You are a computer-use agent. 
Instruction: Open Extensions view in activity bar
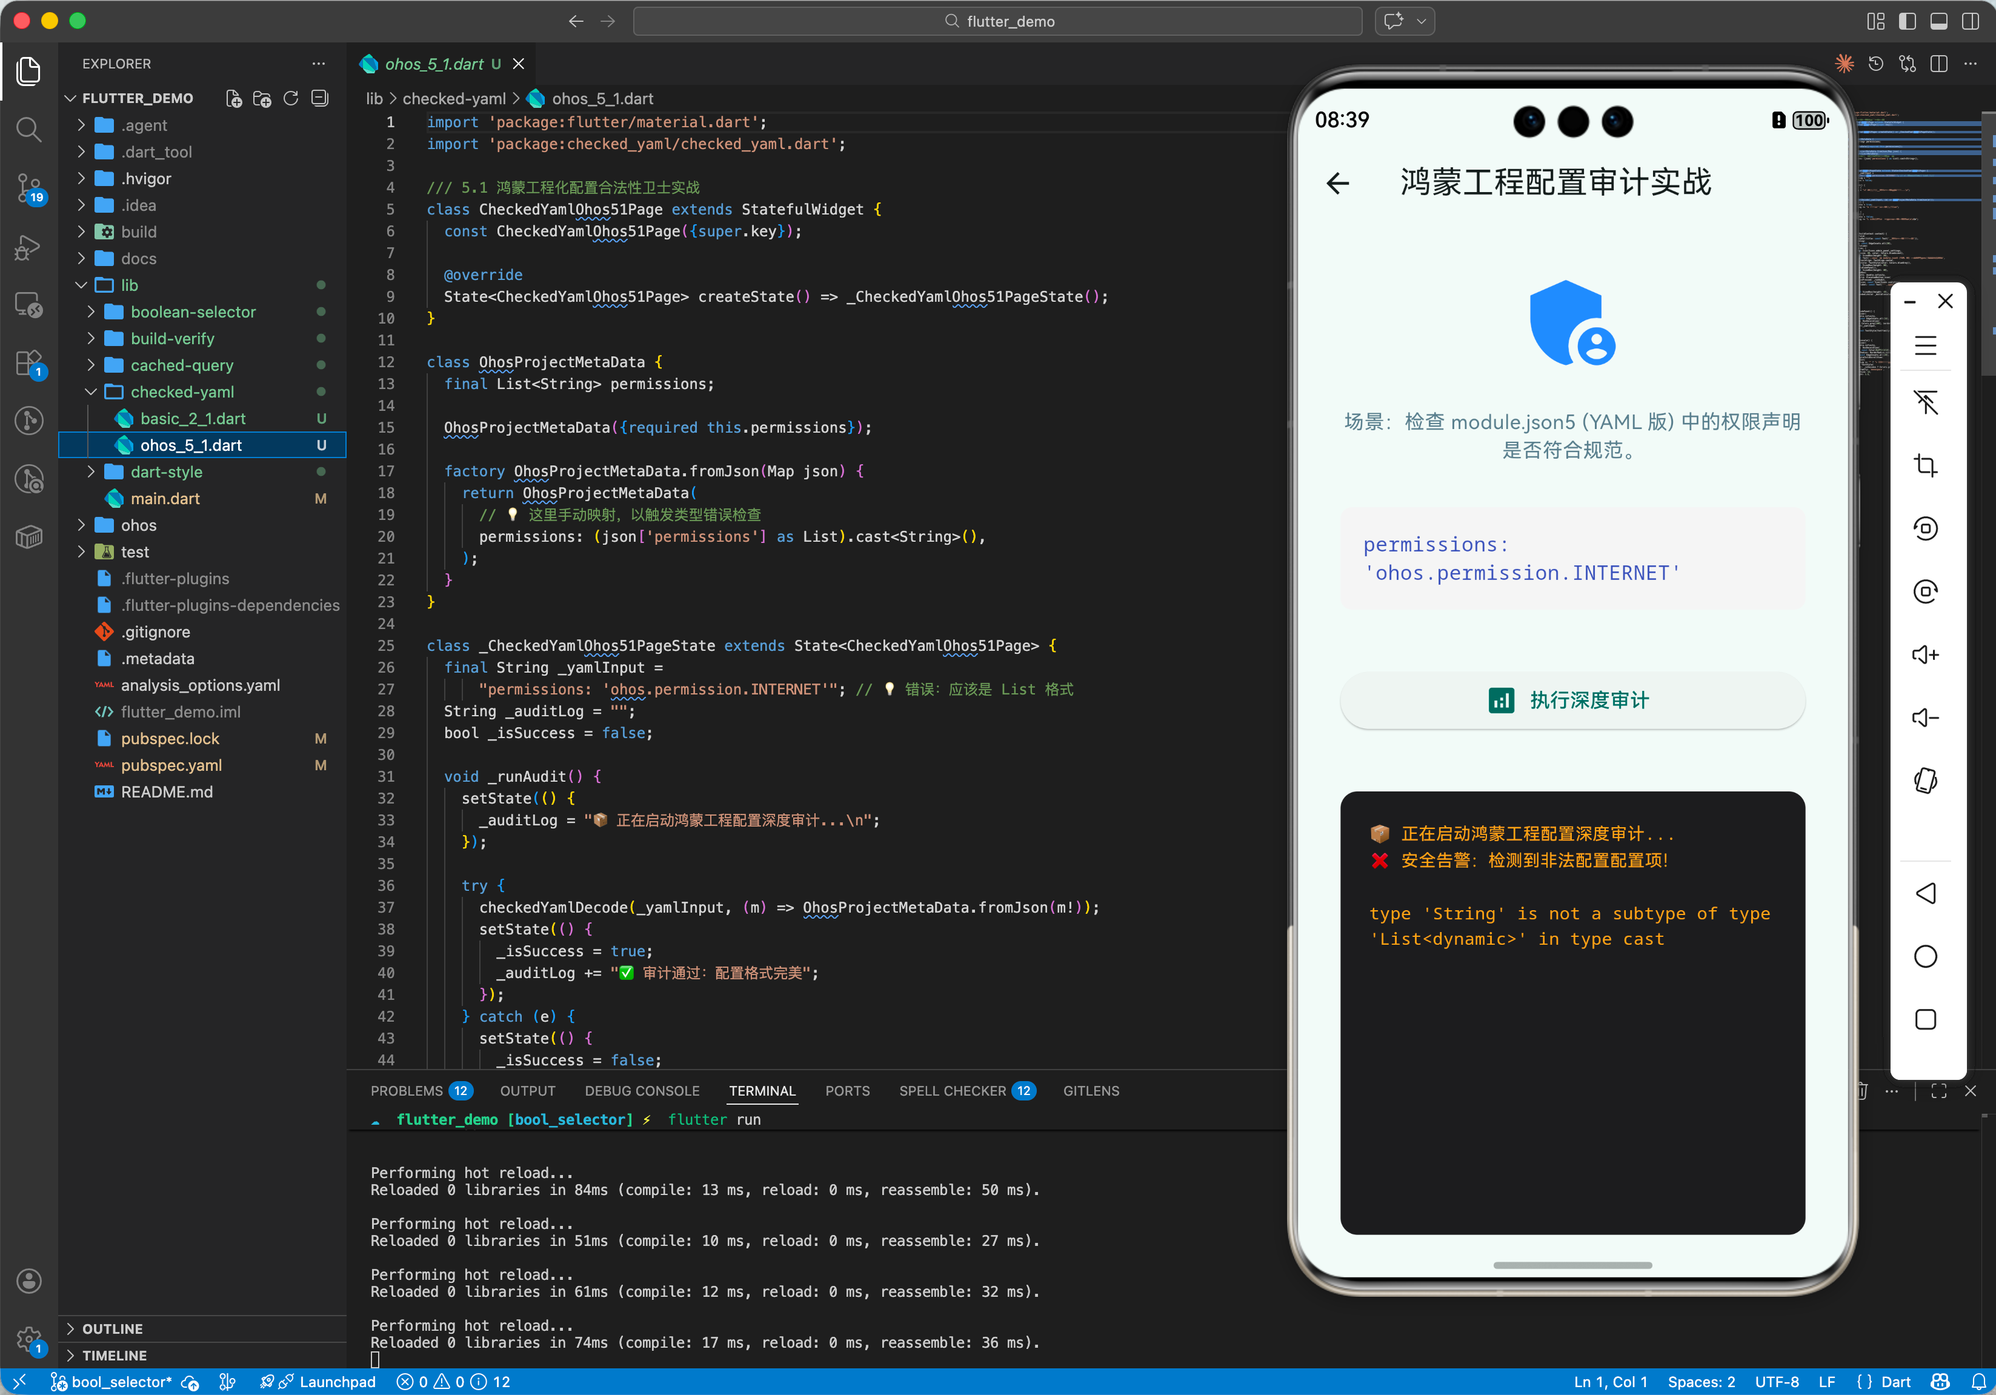coord(28,362)
